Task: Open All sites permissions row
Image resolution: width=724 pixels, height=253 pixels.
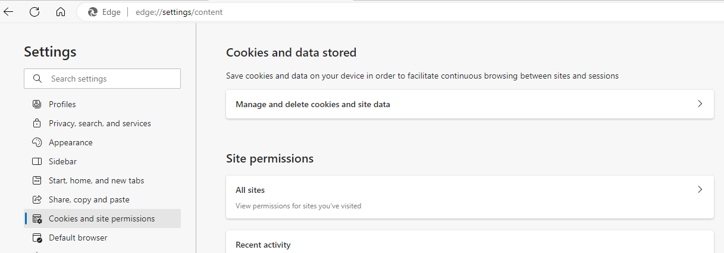Action: click(x=469, y=197)
